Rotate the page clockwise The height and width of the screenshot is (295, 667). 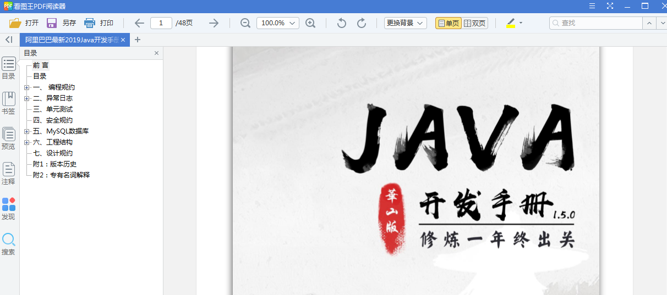362,23
